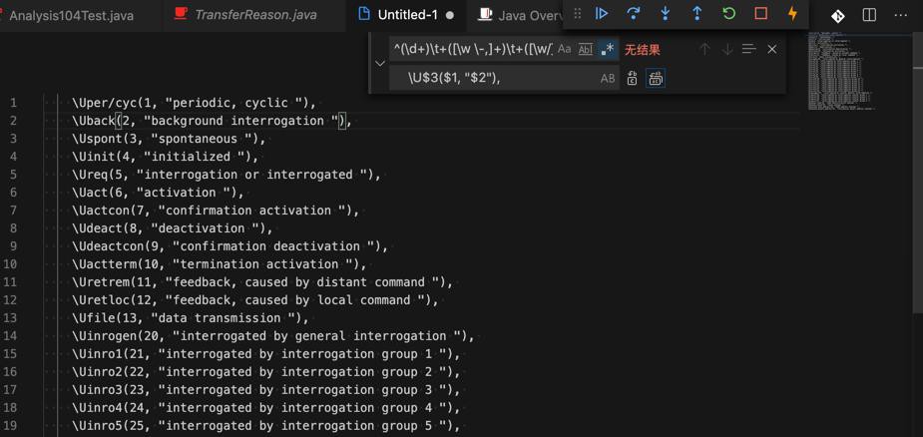
Task: Split the editor to the right
Action: 869,15
